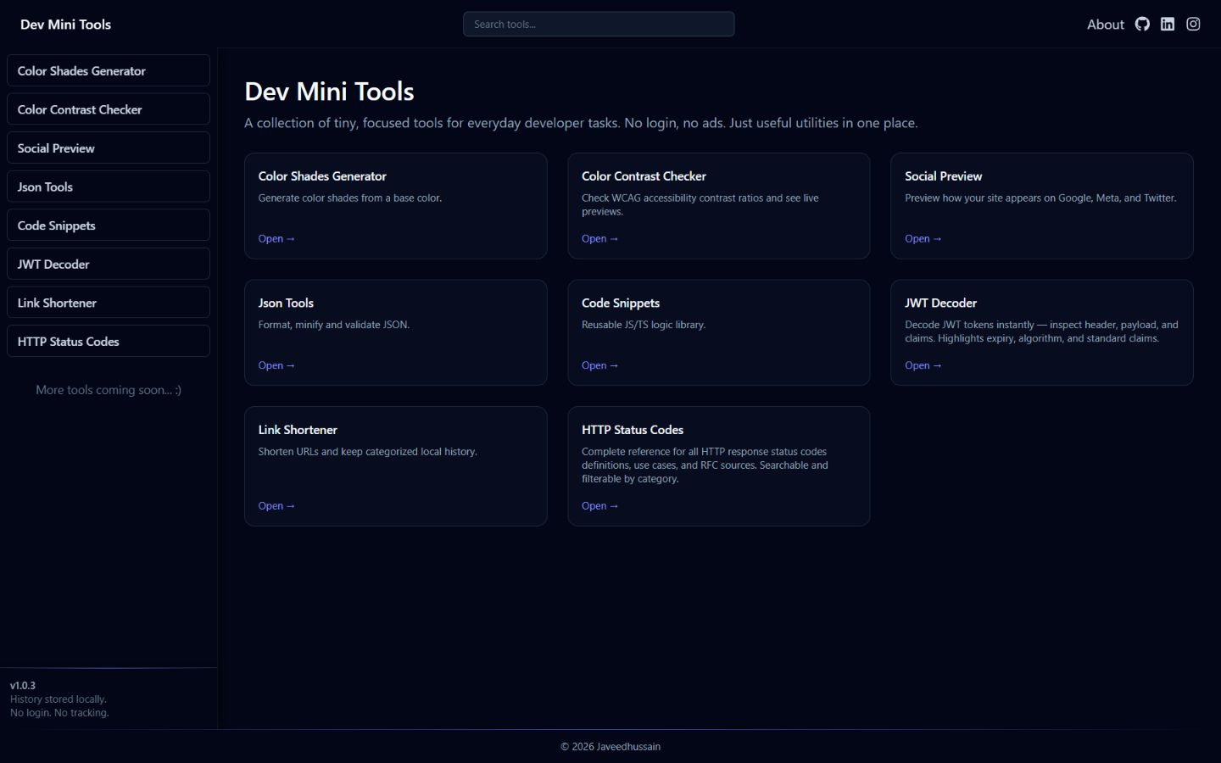Screen dimensions: 1221x763
Task: Click the About link in header
Action: [x=1106, y=25]
